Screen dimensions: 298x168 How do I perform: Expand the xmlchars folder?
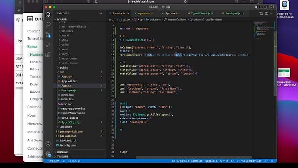pos(67,31)
